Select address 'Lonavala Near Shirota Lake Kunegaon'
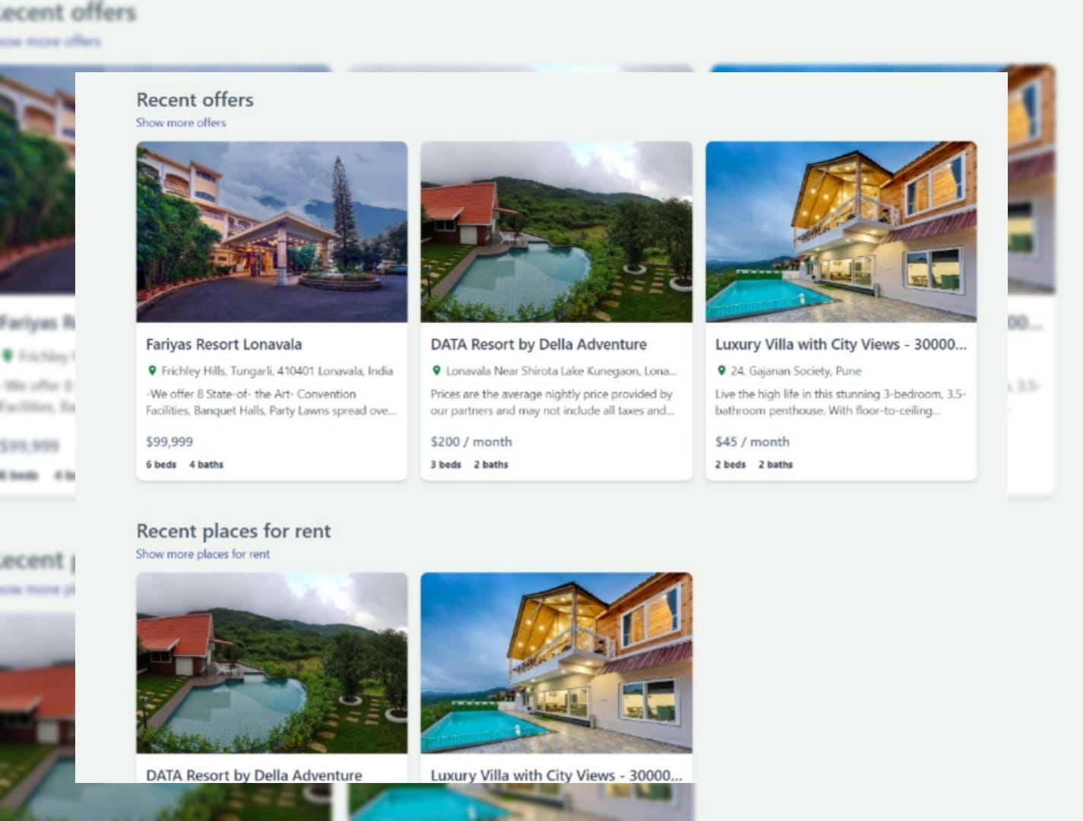This screenshot has height=821, width=1083. click(x=562, y=371)
